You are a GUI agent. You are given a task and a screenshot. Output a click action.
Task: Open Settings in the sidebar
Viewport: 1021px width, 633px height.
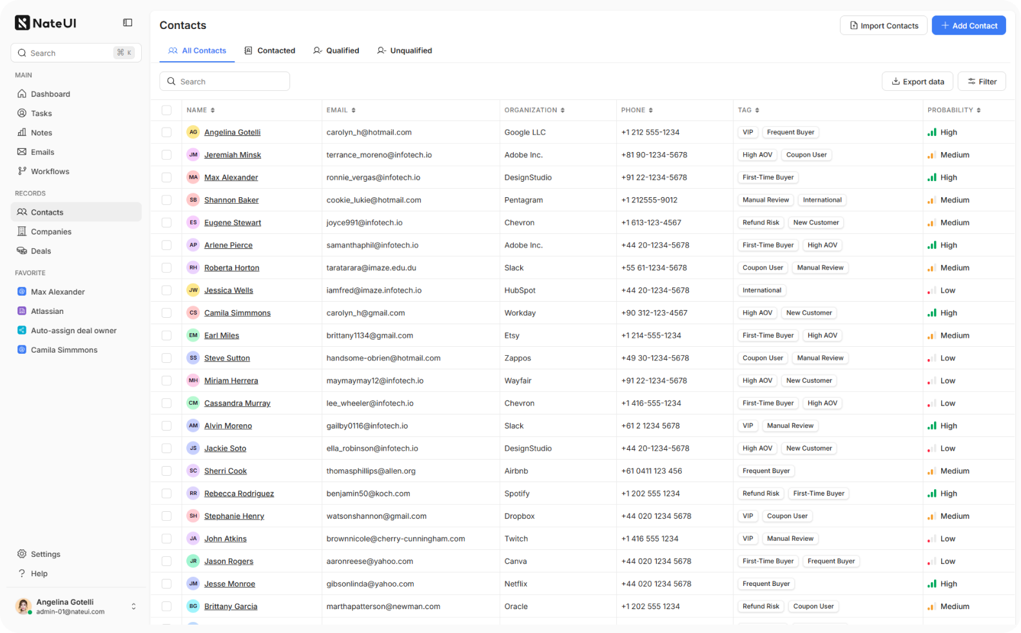(76, 554)
